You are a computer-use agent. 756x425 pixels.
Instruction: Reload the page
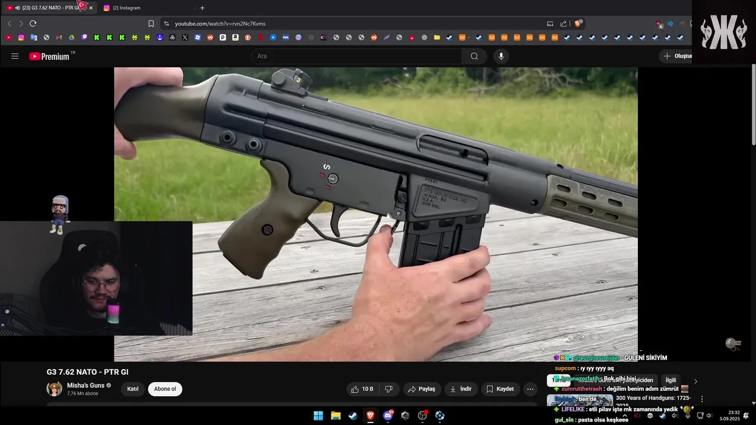point(33,24)
